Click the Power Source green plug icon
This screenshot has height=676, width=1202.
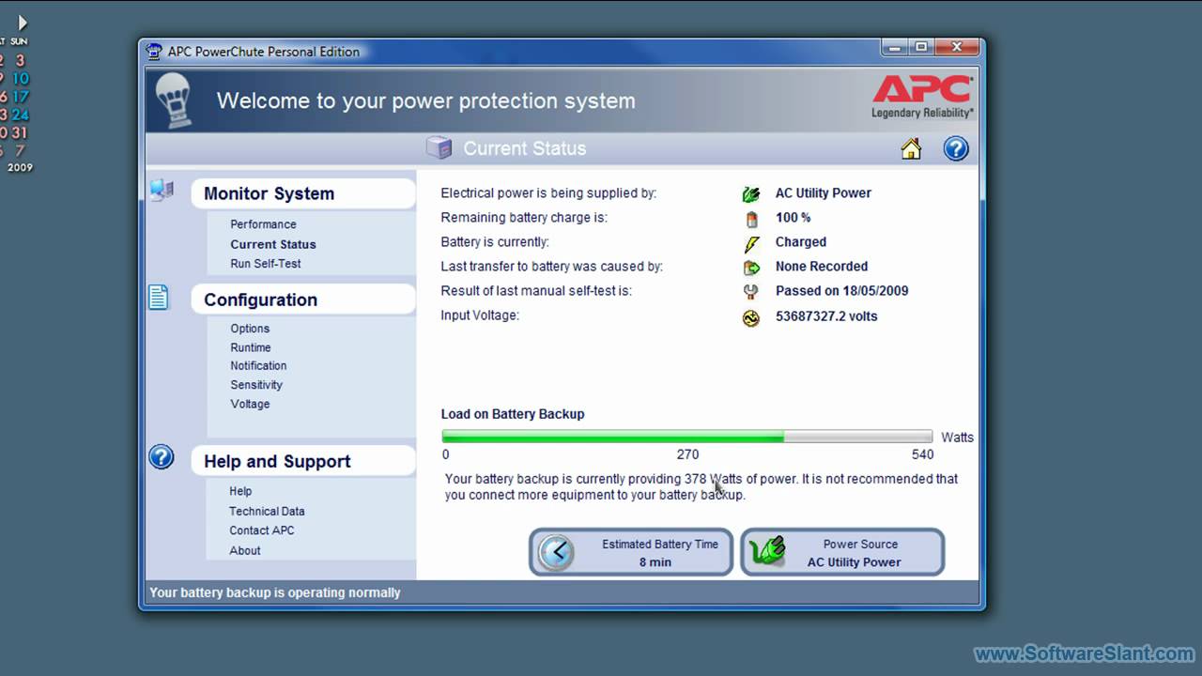768,552
